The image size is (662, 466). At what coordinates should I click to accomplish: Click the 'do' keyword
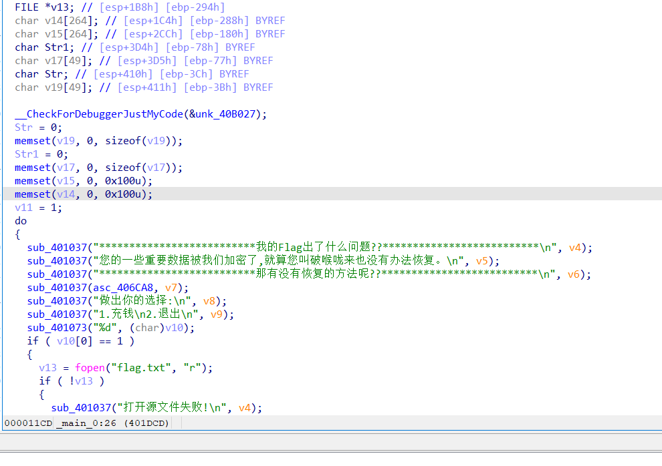point(21,221)
